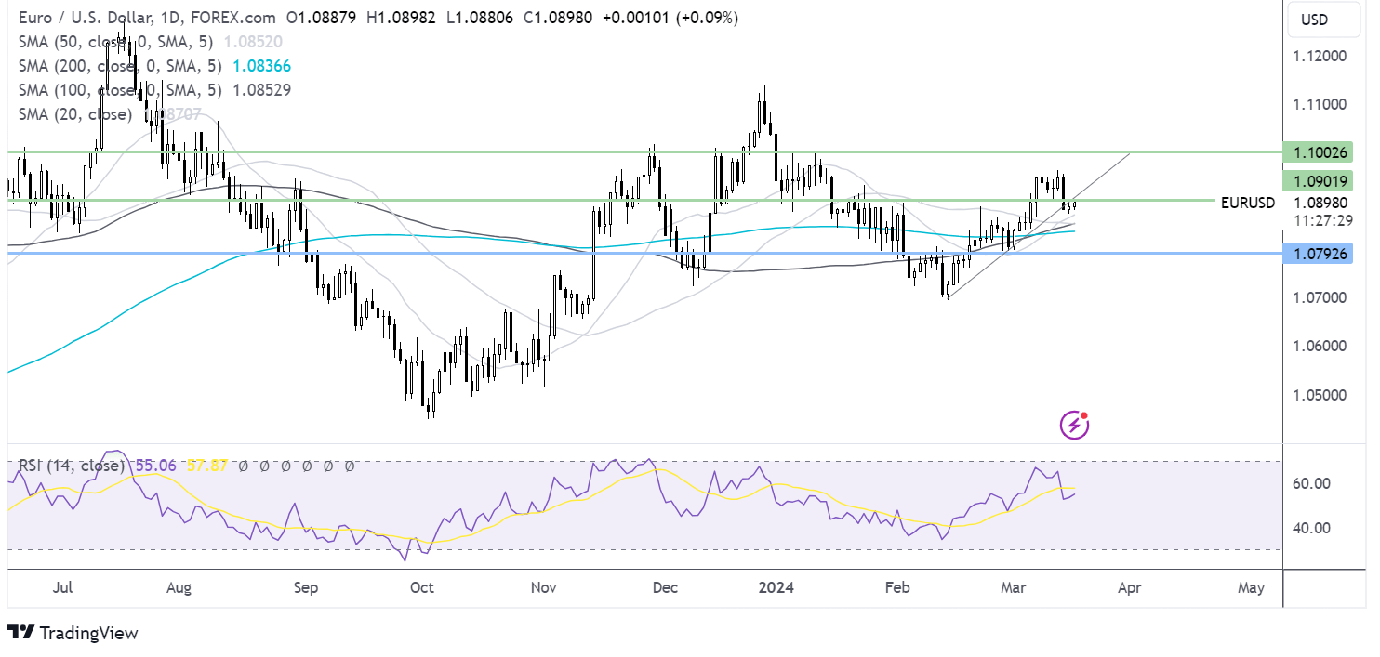Click the May label on time axis
1380x657 pixels.
tap(1252, 587)
